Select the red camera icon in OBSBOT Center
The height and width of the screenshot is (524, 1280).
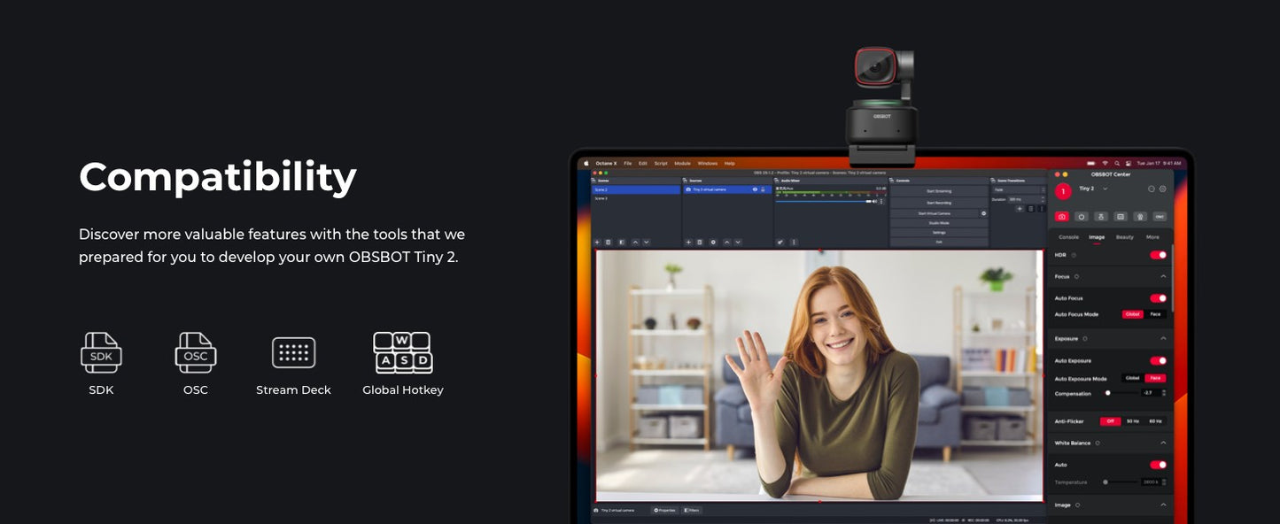[x=1061, y=216]
